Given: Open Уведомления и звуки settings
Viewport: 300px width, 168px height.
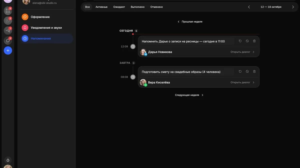Looking at the screenshot, I should [x=47, y=28].
